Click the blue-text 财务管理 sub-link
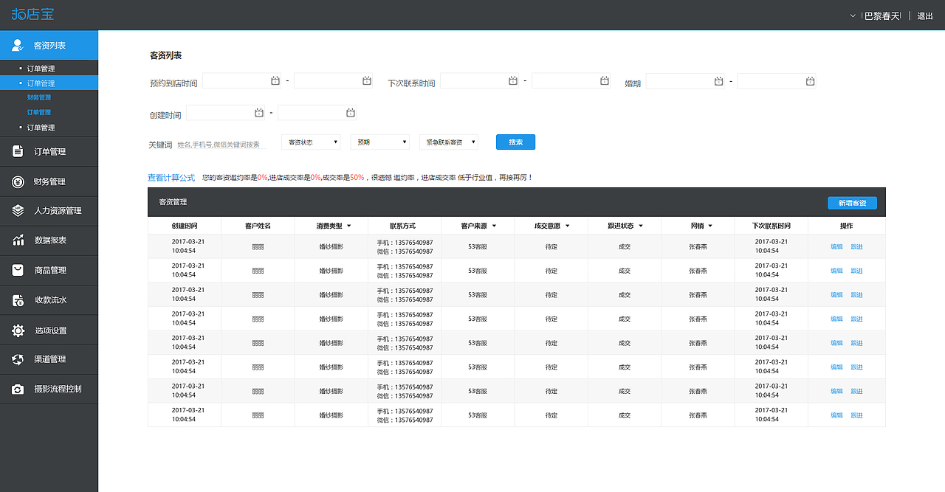Image resolution: width=945 pixels, height=492 pixels. [39, 97]
